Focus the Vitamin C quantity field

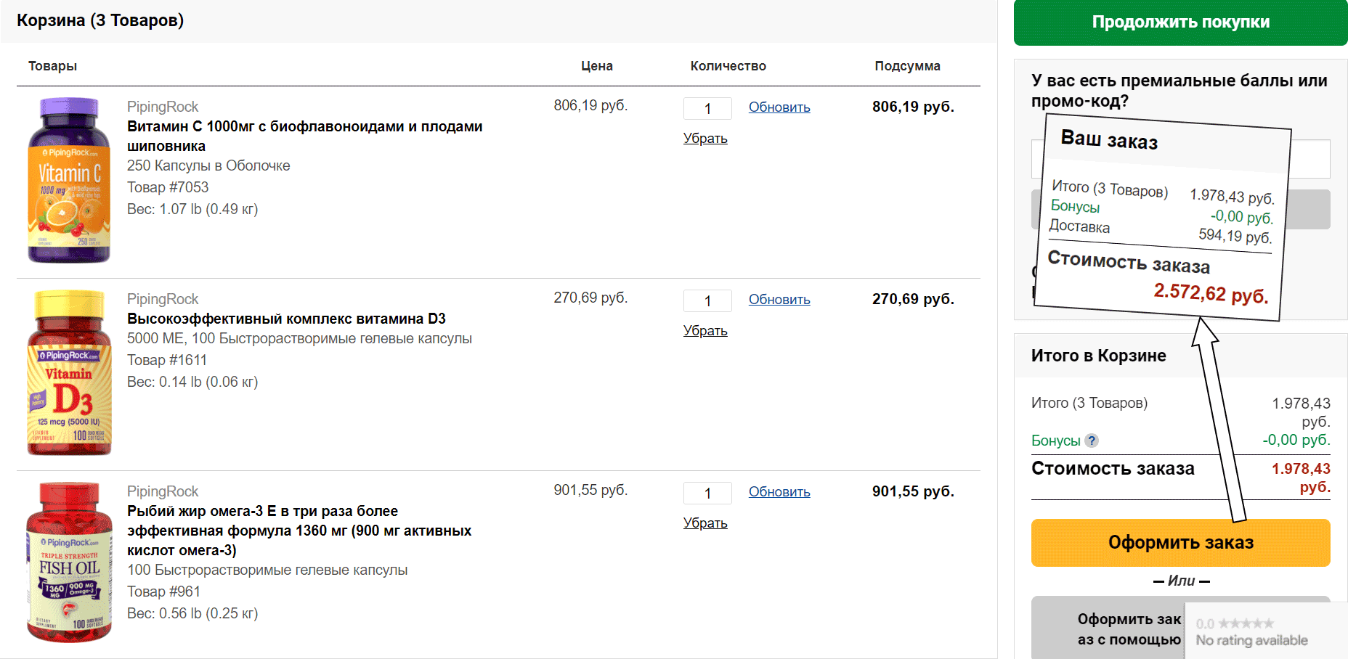(x=707, y=109)
